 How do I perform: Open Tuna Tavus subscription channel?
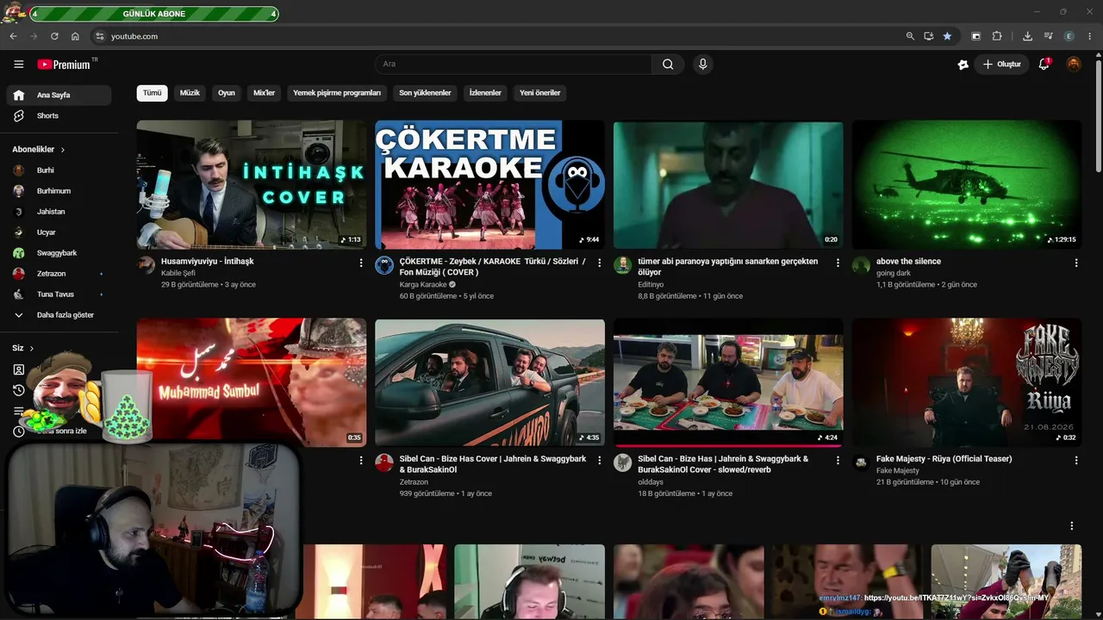(59, 294)
